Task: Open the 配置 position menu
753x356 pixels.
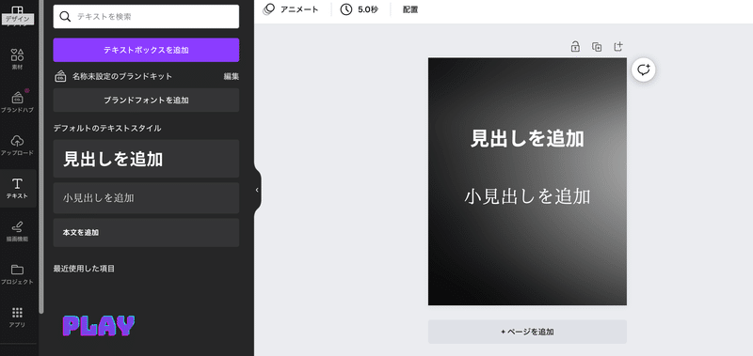Action: click(x=410, y=9)
